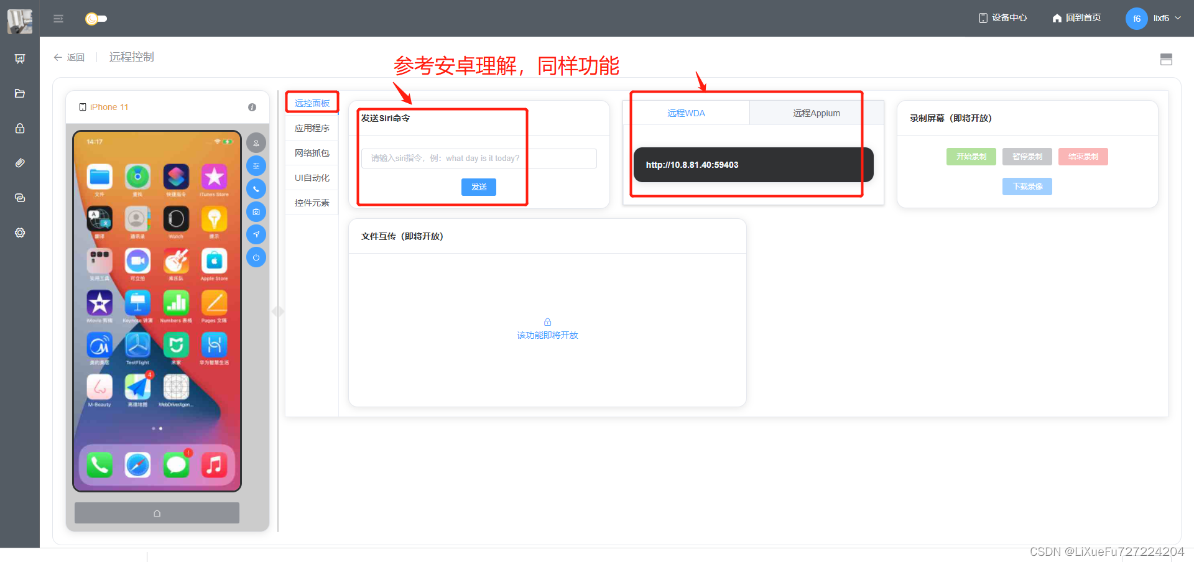Screen dimensions: 1194x562
Task: Click the 返回 back link
Action: point(69,57)
